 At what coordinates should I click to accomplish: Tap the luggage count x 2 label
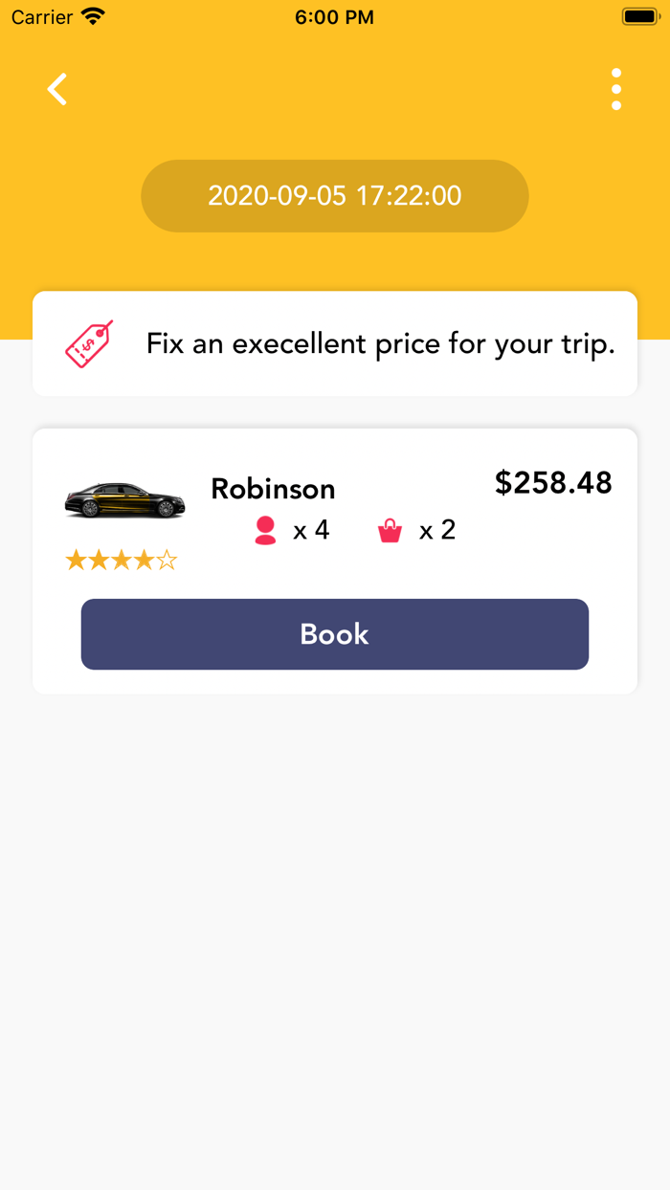click(x=438, y=529)
